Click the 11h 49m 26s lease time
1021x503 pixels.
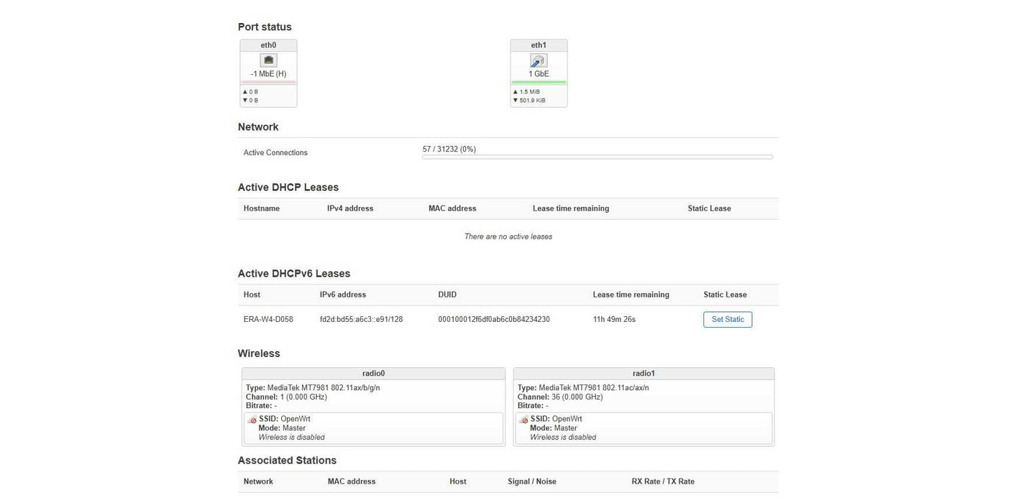(614, 320)
